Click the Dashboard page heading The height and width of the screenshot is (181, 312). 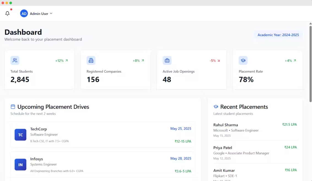coord(23,32)
